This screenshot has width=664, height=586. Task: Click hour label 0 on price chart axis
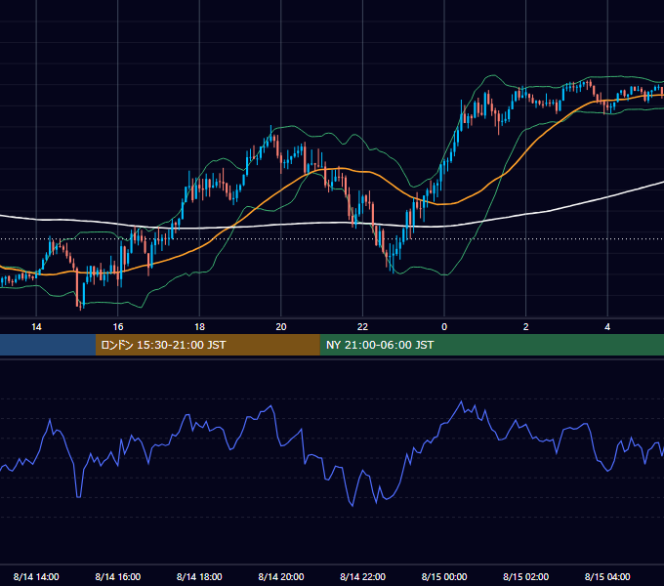coord(444,327)
